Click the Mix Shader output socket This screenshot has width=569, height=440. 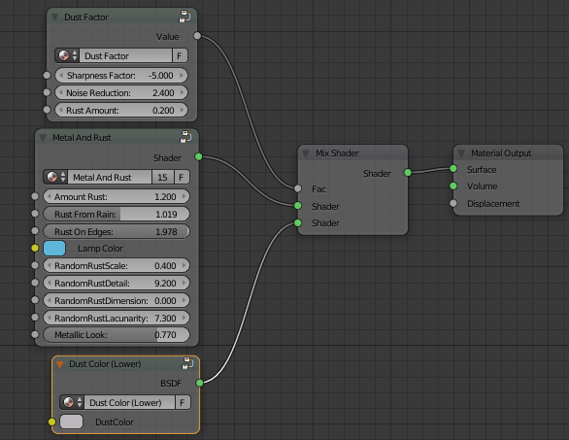tap(408, 173)
